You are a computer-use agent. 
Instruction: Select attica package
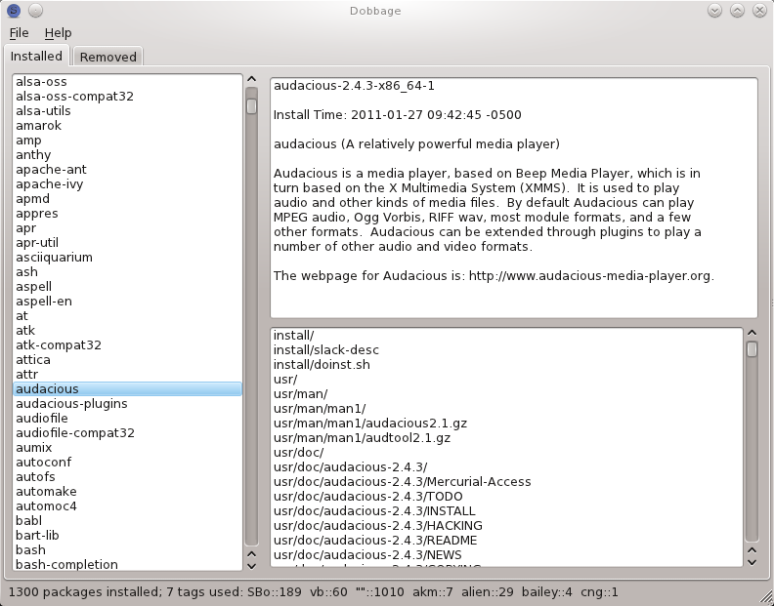click(127, 359)
